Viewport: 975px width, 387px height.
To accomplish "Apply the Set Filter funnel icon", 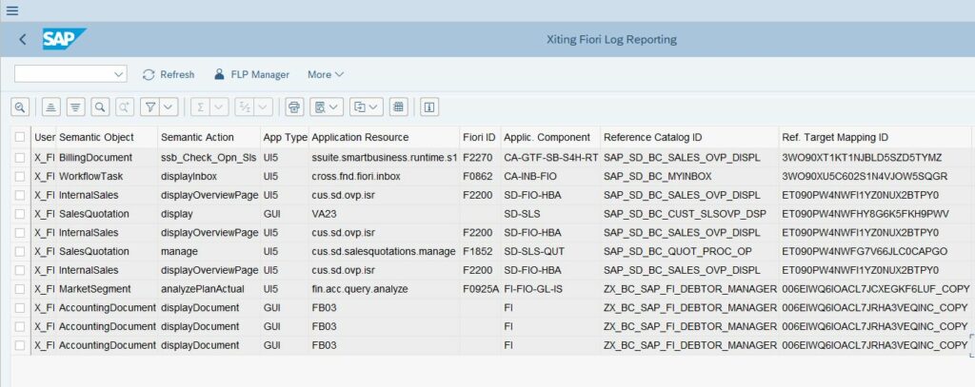I will (x=149, y=106).
